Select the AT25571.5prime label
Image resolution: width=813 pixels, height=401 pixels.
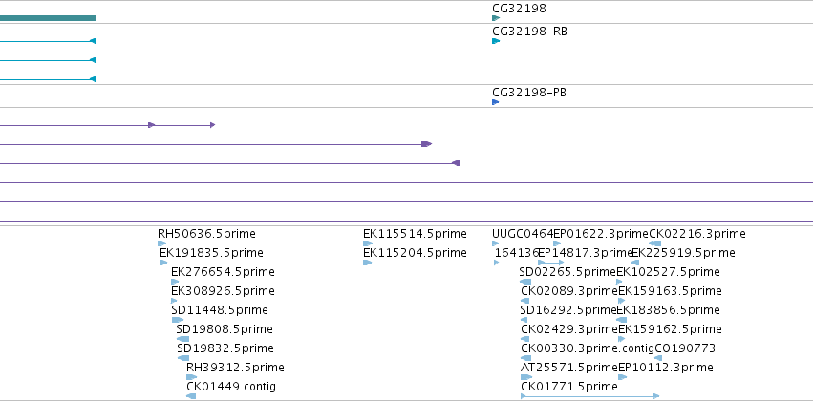[x=569, y=368]
